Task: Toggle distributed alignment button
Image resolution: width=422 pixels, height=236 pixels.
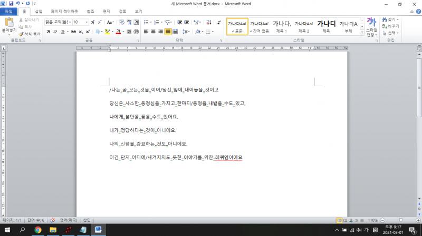Action: coord(175,32)
